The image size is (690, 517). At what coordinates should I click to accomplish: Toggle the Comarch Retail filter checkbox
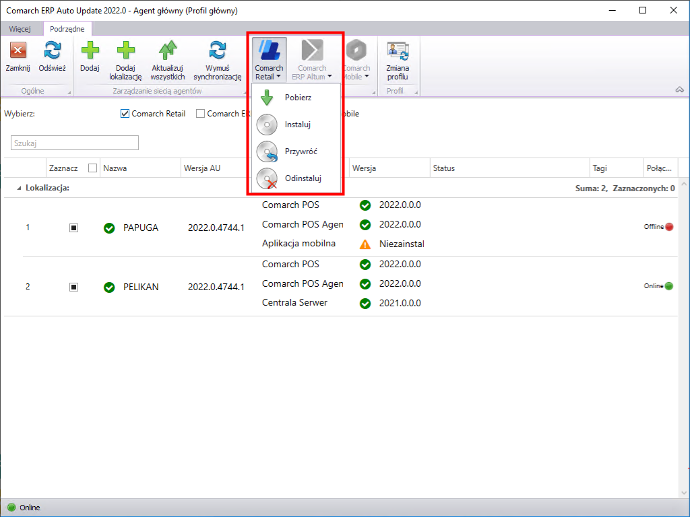tap(125, 113)
